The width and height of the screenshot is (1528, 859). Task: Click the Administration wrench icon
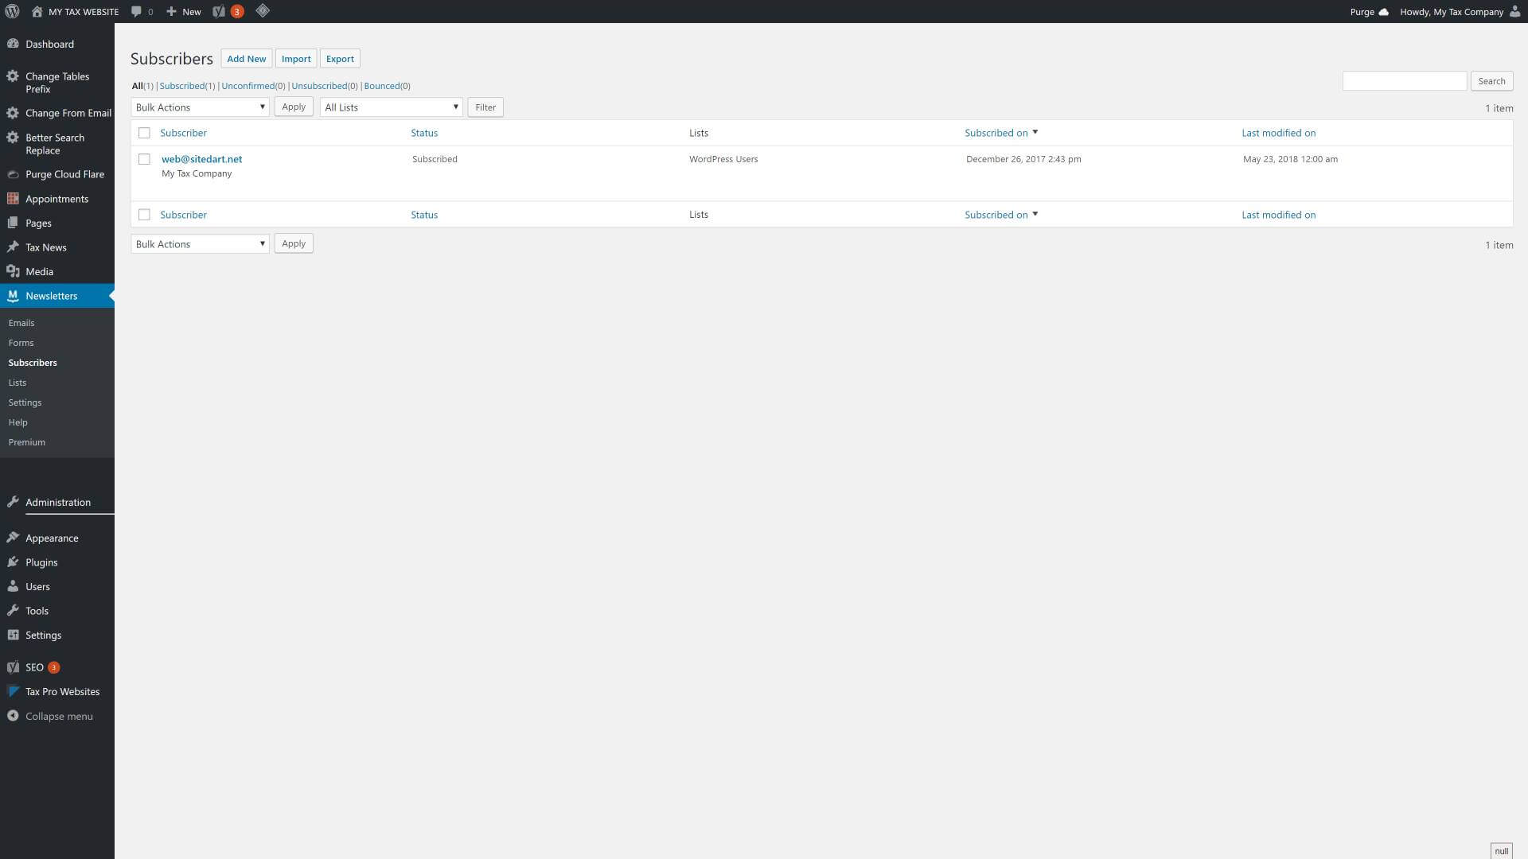coord(13,502)
